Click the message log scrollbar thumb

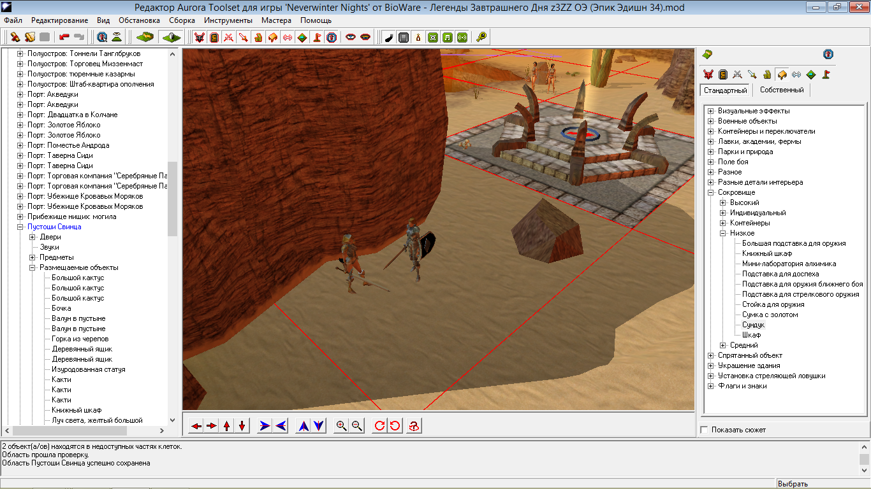pyautogui.click(x=864, y=459)
